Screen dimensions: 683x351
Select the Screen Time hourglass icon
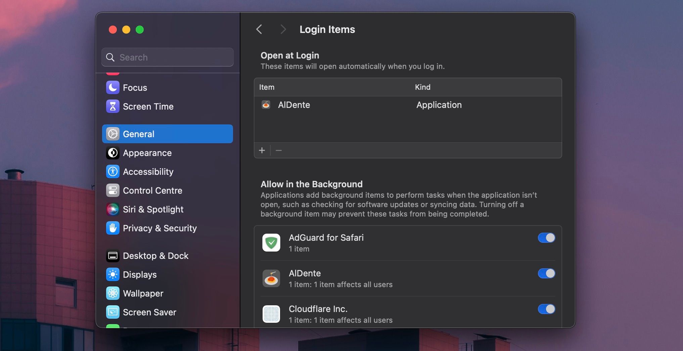112,106
